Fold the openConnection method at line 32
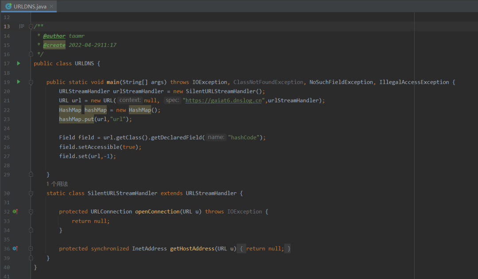 tap(31, 212)
